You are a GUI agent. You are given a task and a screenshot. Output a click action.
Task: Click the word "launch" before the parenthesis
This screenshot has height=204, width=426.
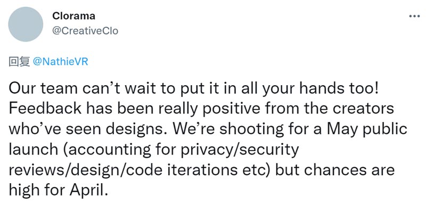pos(34,149)
